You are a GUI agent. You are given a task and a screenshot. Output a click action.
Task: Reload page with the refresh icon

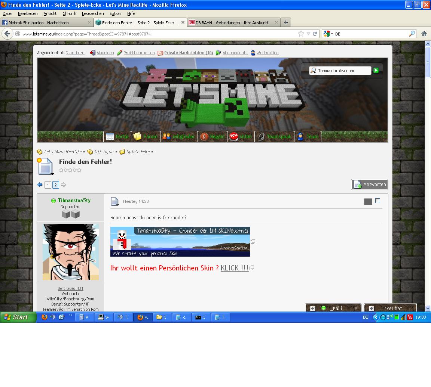[x=315, y=34]
